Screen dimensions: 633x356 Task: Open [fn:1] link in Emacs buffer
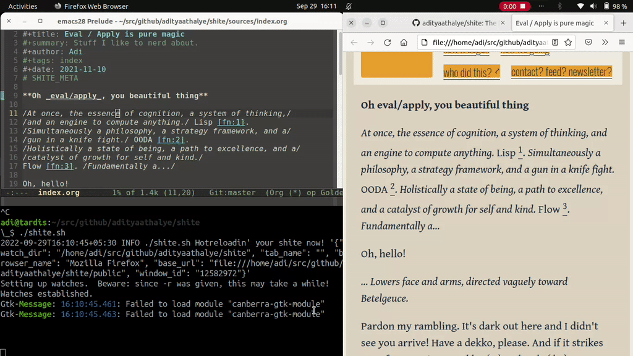tap(231, 122)
